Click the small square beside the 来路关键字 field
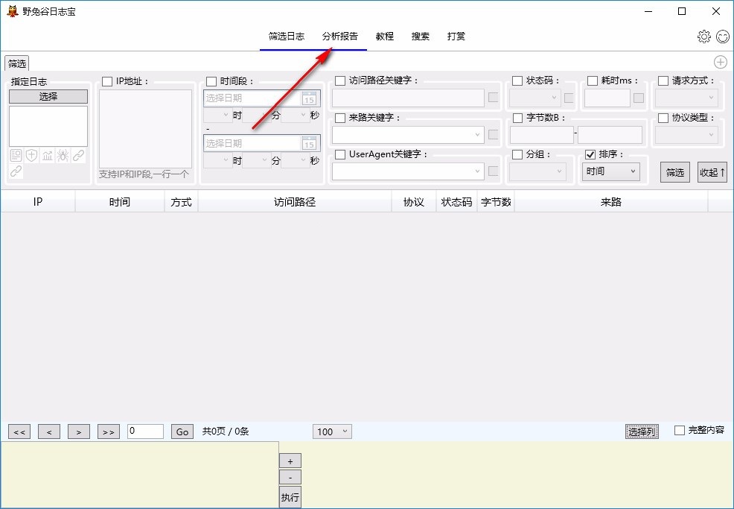The width and height of the screenshot is (734, 509). tap(493, 134)
